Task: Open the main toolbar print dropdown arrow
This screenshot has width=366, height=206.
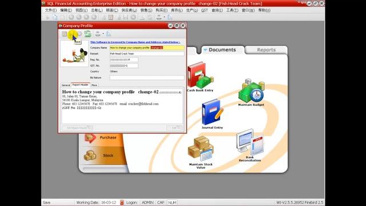Action: tap(164, 17)
